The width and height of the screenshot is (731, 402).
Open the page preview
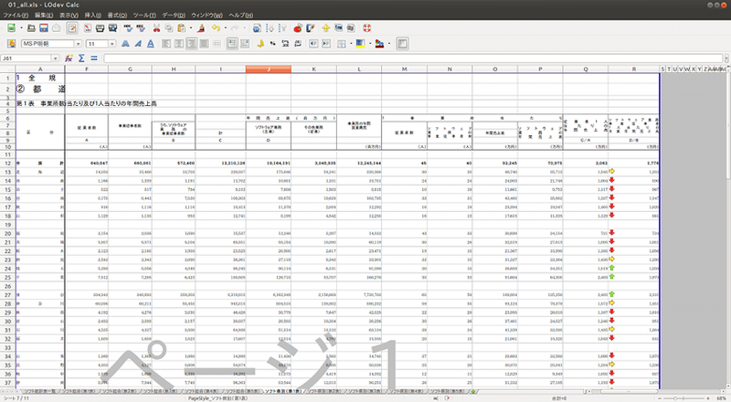click(112, 28)
